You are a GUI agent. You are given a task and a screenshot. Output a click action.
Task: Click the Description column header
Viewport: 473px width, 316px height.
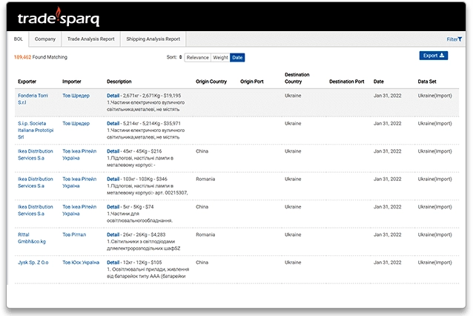119,82
